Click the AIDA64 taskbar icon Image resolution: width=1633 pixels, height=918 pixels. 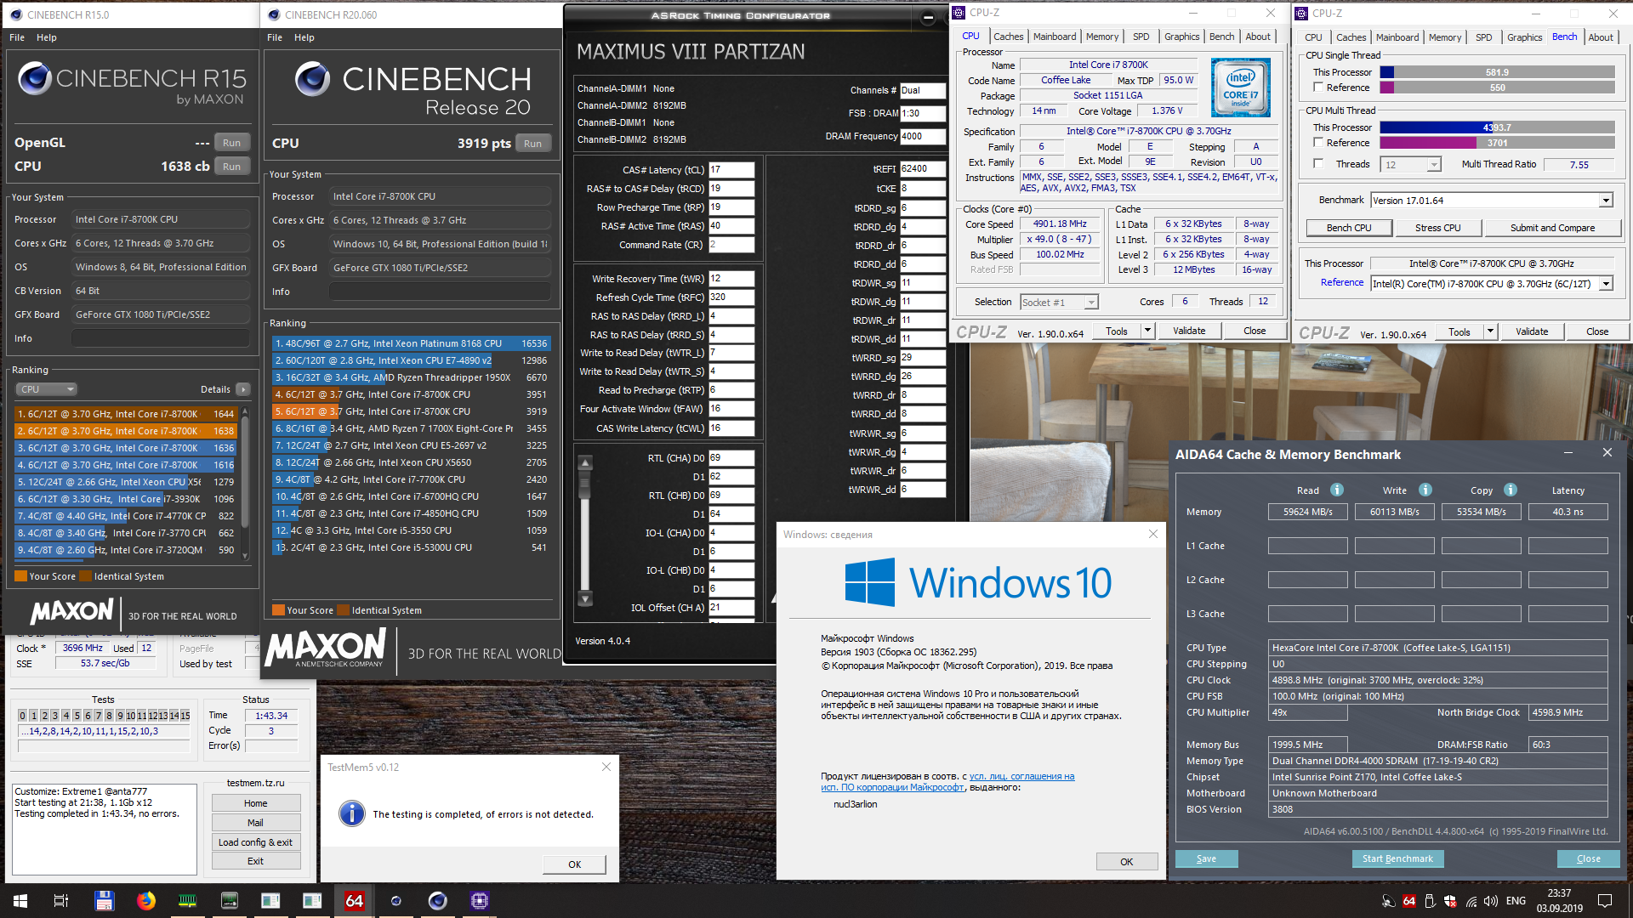pos(355,901)
